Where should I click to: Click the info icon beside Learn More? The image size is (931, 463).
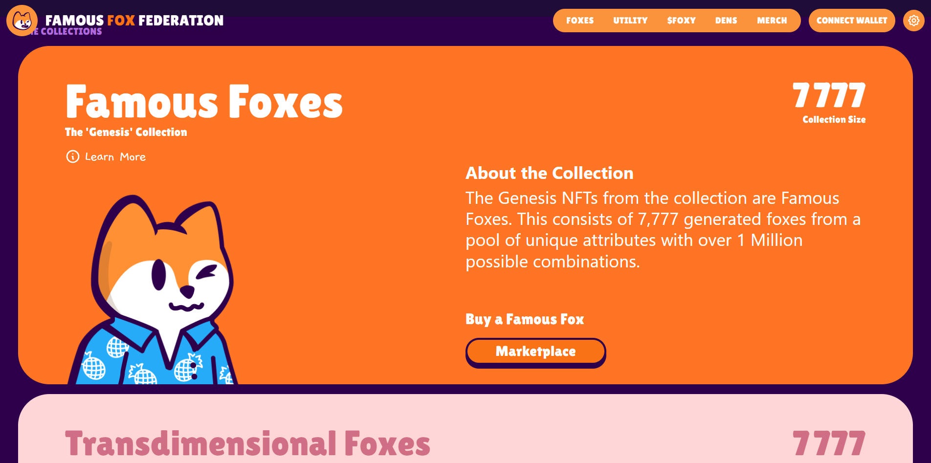point(72,156)
